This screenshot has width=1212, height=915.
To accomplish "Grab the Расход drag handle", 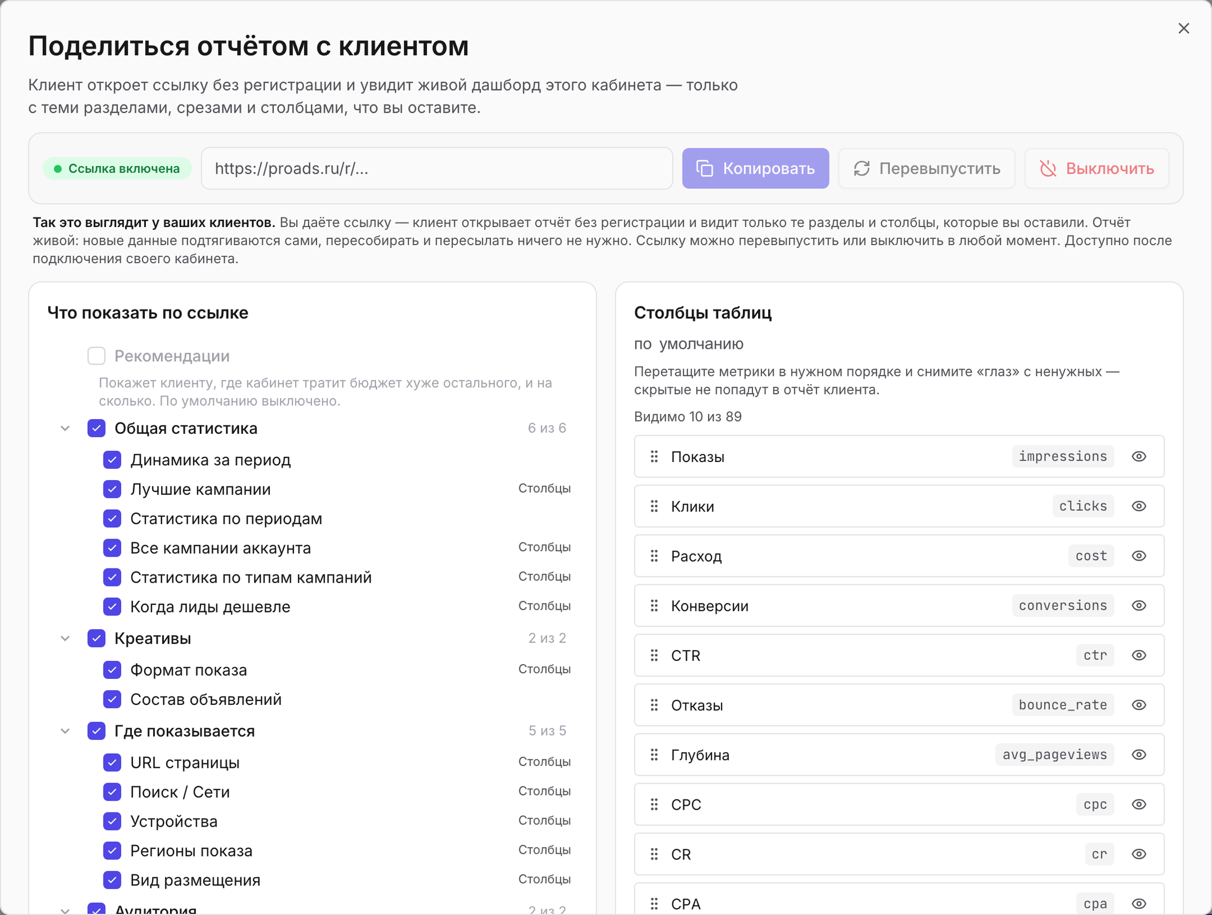I will click(654, 556).
